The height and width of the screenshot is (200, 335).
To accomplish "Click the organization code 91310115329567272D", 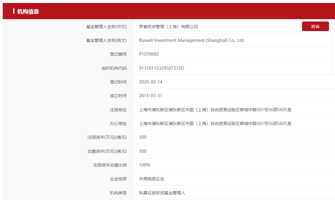I will pyautogui.click(x=161, y=68).
